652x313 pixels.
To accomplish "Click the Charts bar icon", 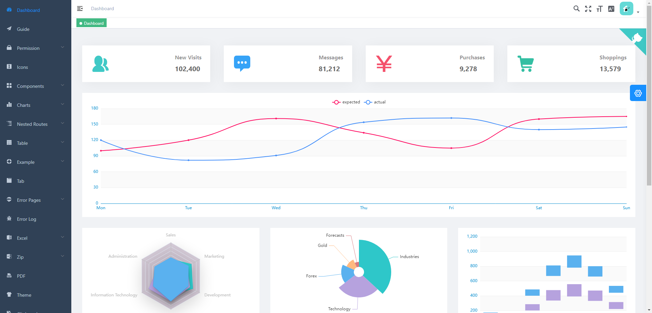I will coord(9,105).
